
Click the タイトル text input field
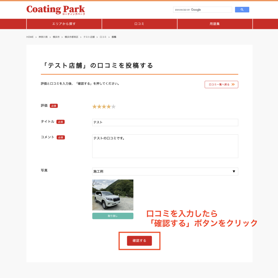pos(165,123)
